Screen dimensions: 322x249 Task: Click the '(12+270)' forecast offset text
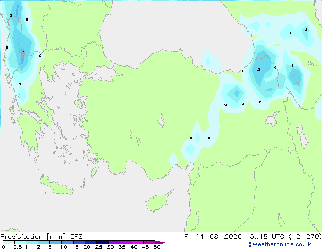click(x=305, y=237)
